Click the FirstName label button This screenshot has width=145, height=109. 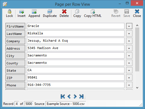point(15,26)
